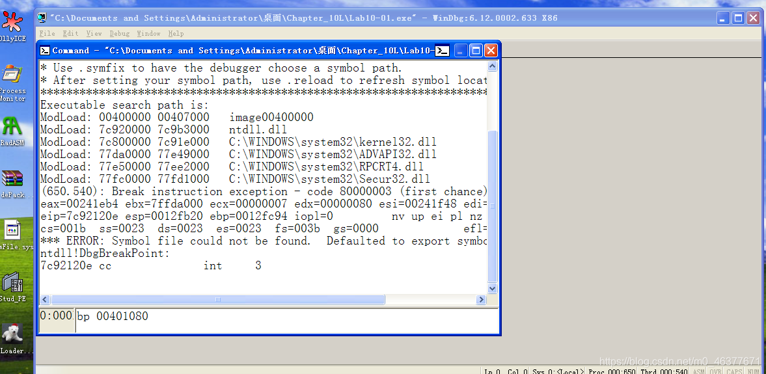The width and height of the screenshot is (766, 374).
Task: Click the CAPS status bar indicator
Action: [734, 371]
